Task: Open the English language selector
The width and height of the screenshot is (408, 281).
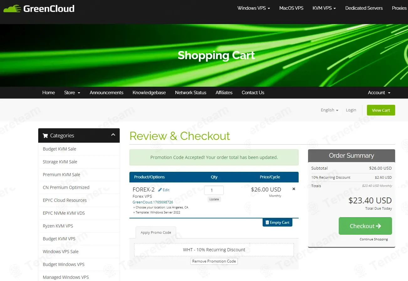Action: coord(329,110)
